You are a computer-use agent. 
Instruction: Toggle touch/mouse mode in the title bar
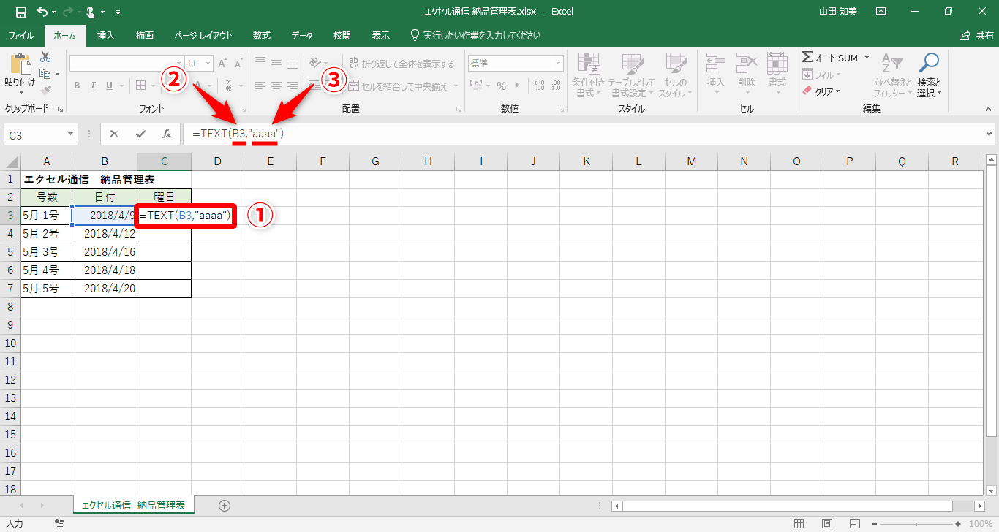[90, 12]
